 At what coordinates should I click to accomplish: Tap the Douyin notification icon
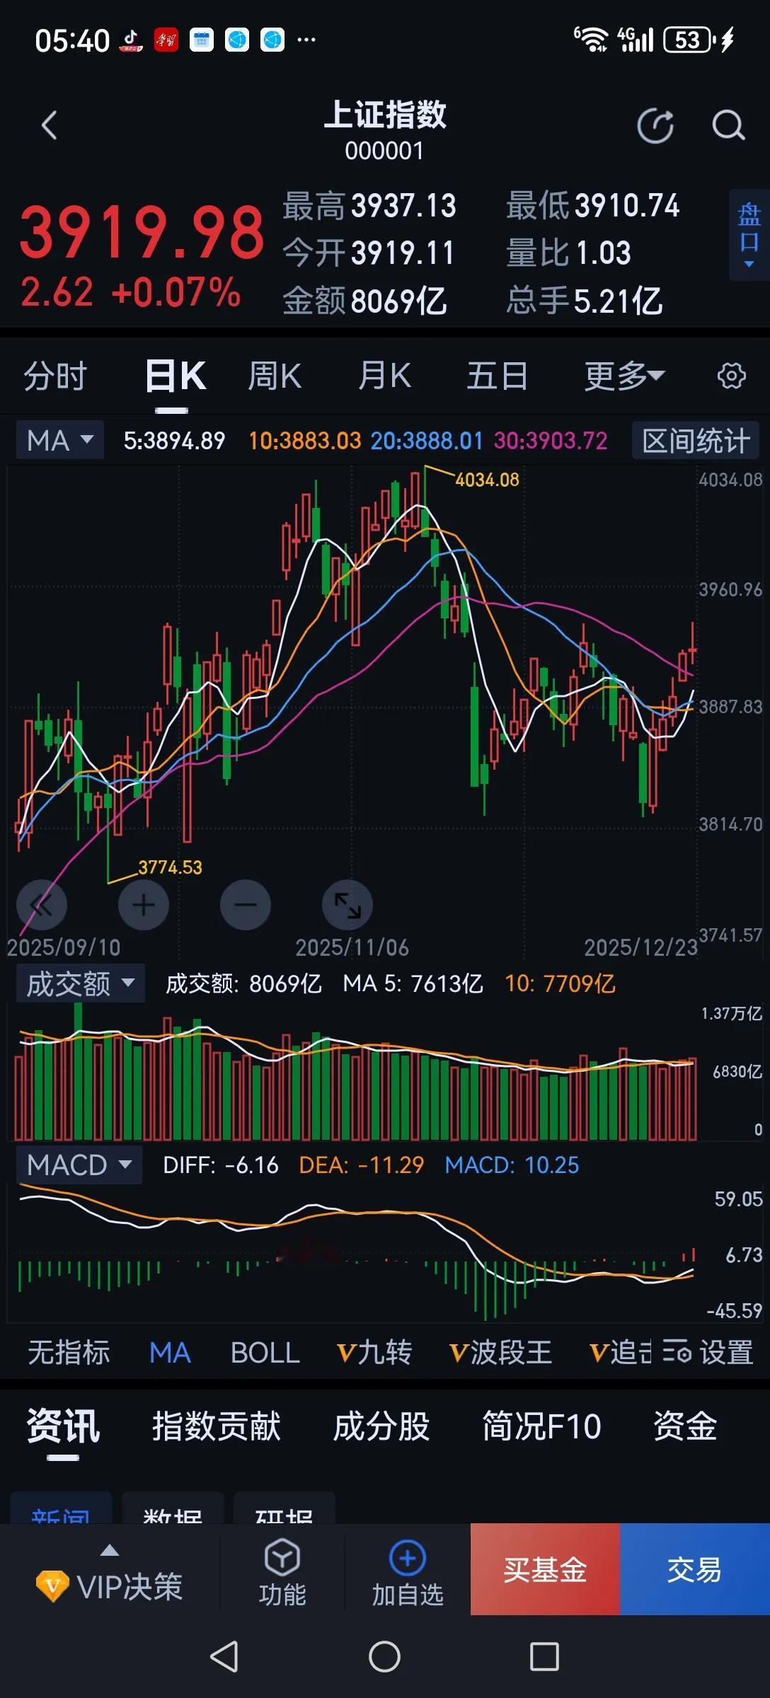[x=131, y=40]
